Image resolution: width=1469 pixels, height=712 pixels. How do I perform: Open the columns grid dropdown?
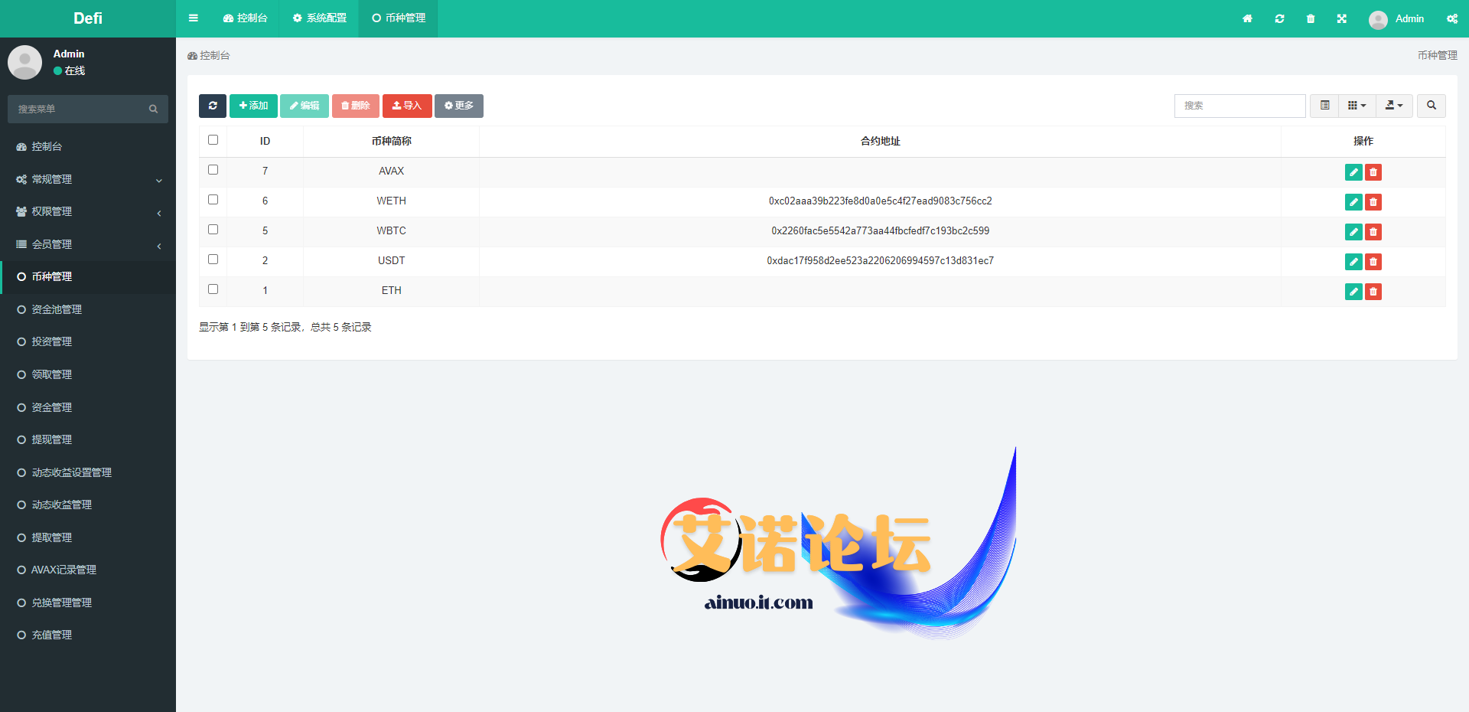[x=1357, y=106]
